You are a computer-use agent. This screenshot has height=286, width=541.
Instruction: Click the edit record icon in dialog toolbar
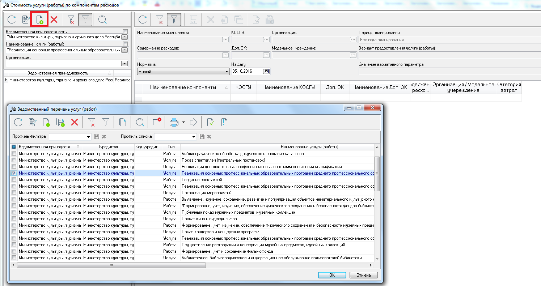click(33, 123)
